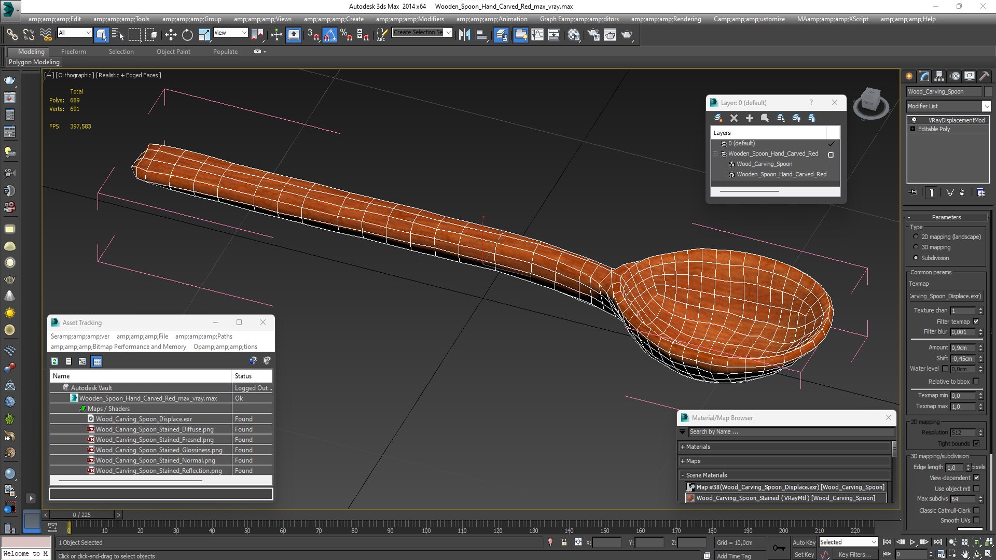Open the Utilities hammer panel tab

pyautogui.click(x=984, y=76)
